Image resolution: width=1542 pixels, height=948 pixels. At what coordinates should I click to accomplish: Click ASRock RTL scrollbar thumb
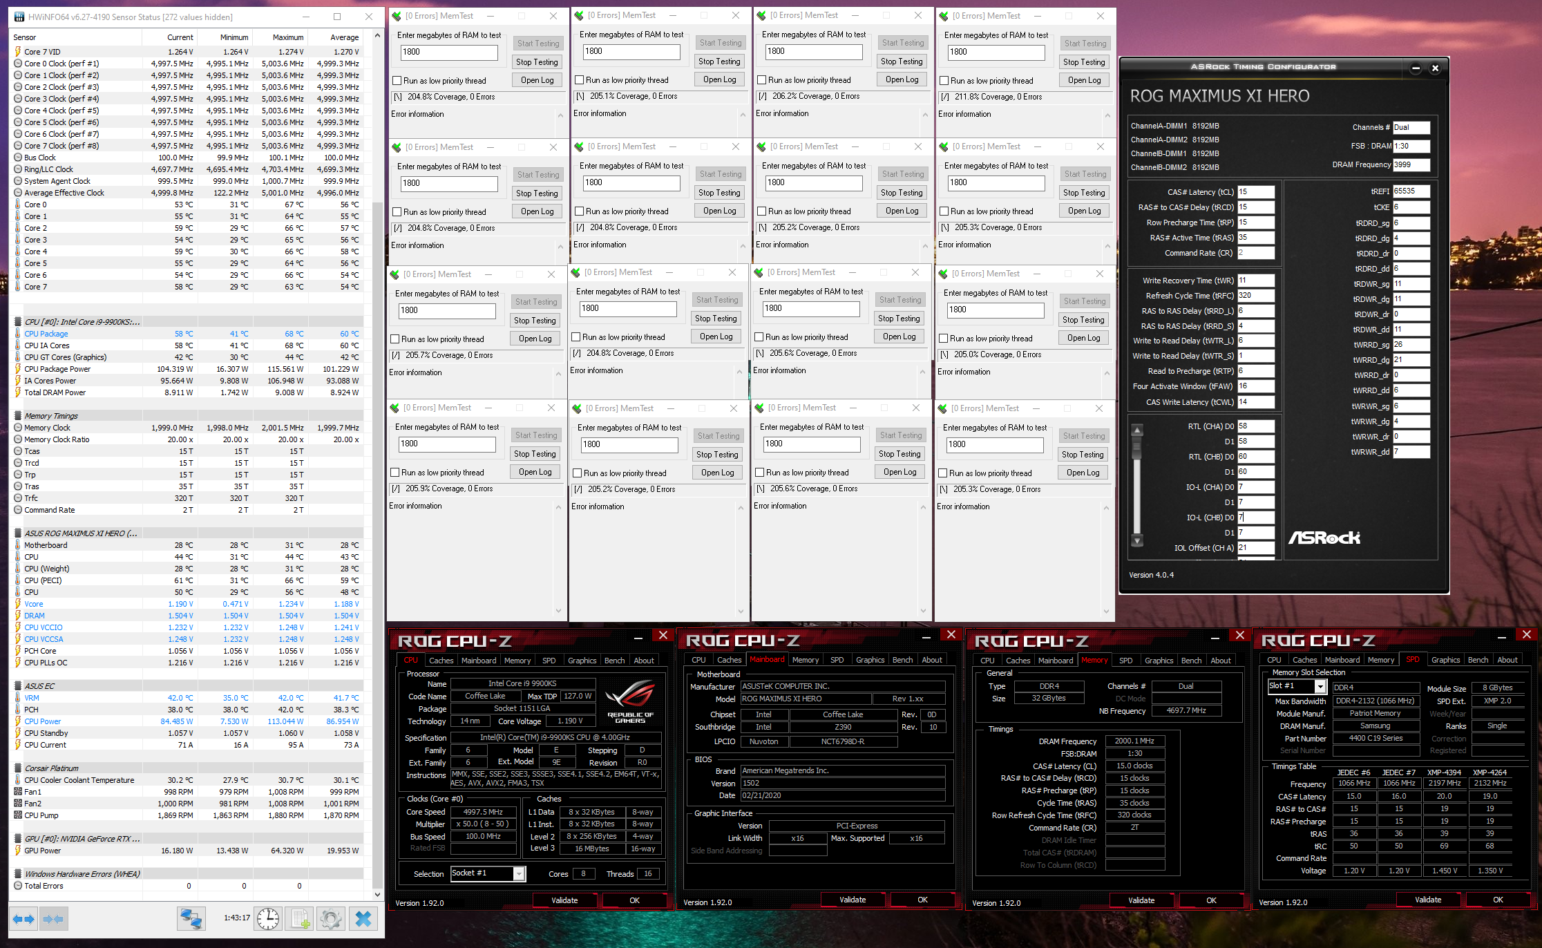point(1137,448)
